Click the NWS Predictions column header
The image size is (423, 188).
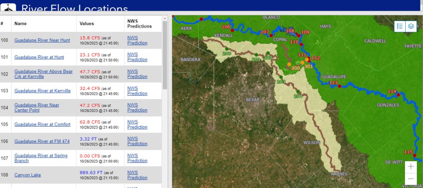pos(140,23)
